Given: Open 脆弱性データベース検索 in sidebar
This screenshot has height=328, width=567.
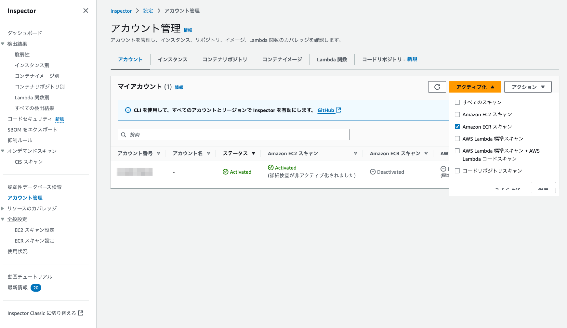Looking at the screenshot, I should pyautogui.click(x=34, y=187).
